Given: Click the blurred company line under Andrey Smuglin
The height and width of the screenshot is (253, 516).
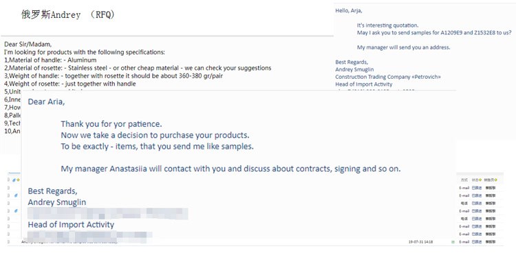Looking at the screenshot, I should [107, 214].
